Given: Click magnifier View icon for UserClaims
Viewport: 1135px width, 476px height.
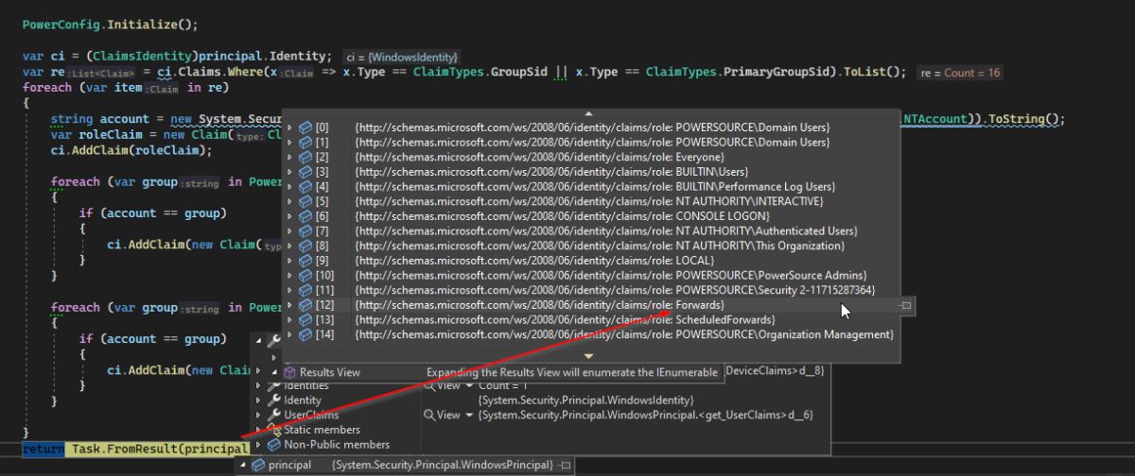Looking at the screenshot, I should 429,415.
